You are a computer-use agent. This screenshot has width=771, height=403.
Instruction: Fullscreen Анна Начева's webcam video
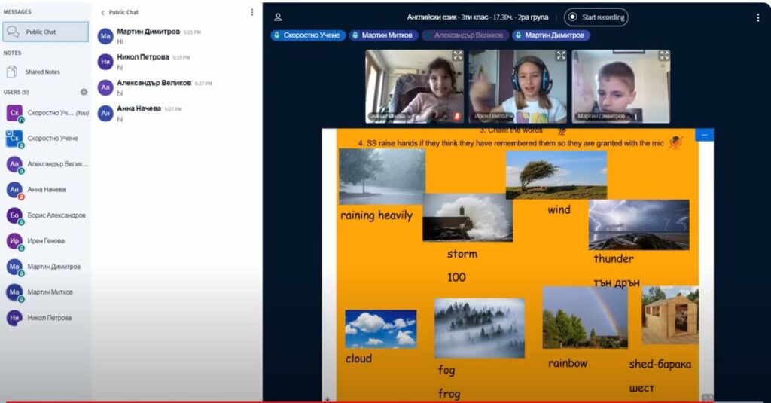[x=457, y=56]
